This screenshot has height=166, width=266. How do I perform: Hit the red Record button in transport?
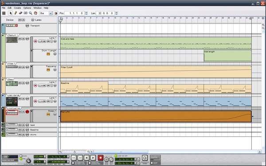click(101, 158)
